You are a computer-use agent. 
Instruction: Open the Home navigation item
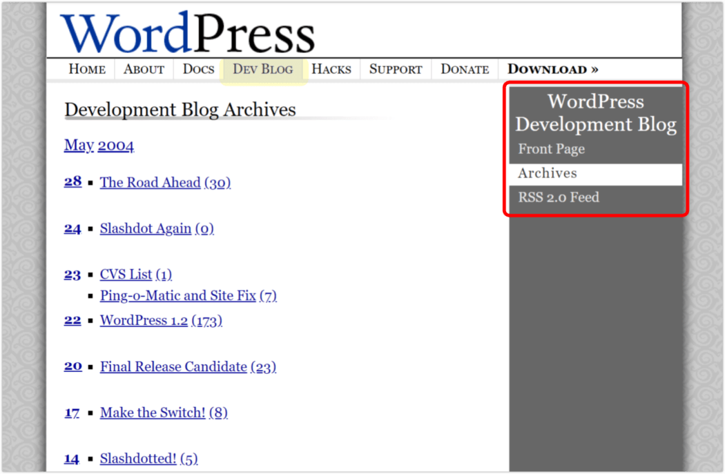87,69
